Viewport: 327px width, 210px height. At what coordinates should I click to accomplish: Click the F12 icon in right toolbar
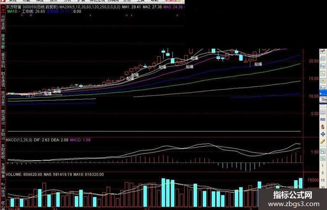[323, 87]
